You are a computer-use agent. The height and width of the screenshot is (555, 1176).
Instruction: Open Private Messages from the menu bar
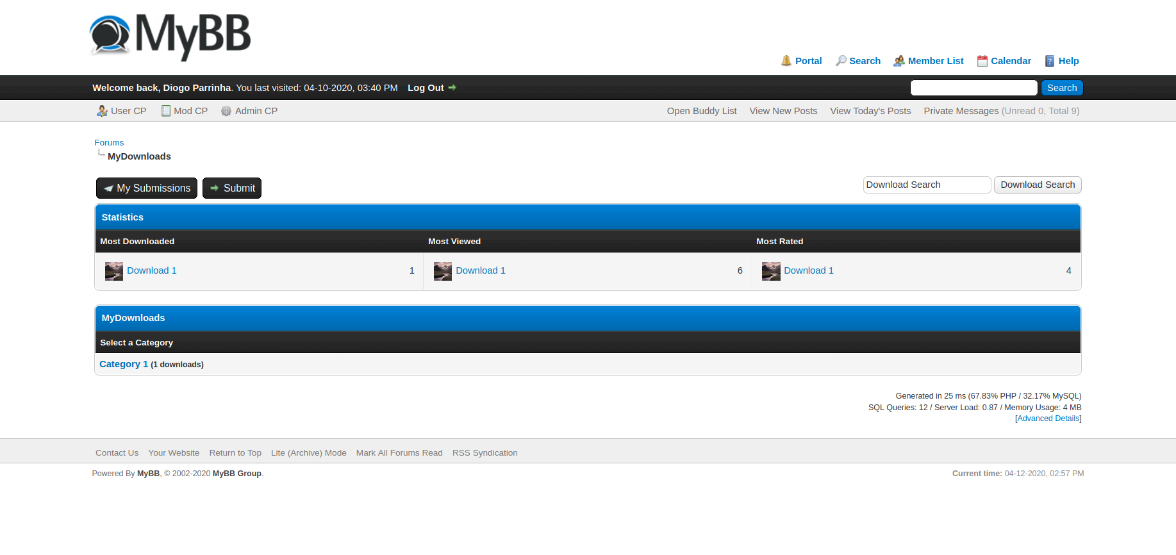coord(961,111)
